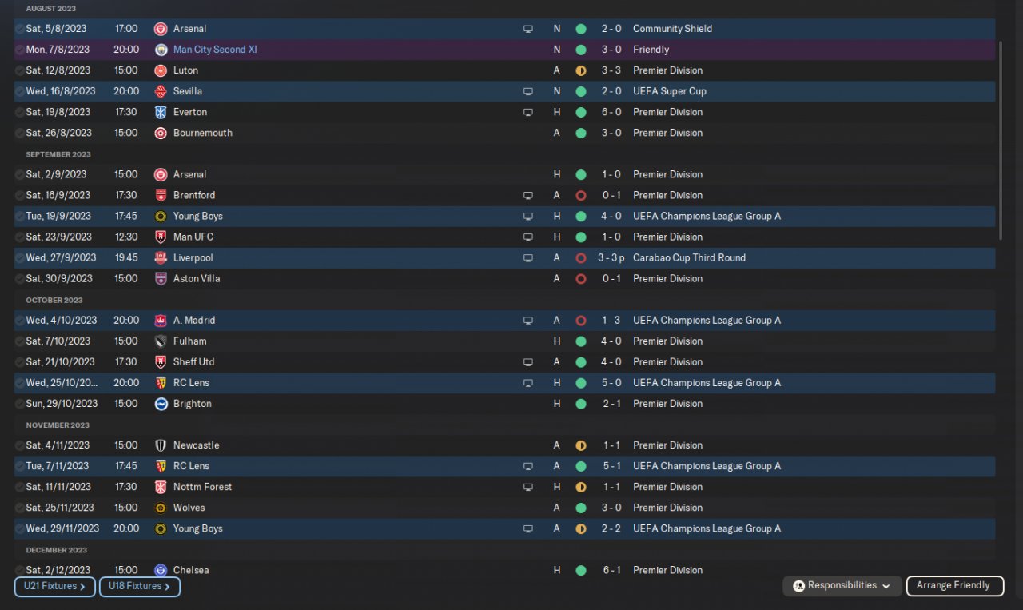Click the Sevilla club badge icon
The height and width of the screenshot is (610, 1023).
click(160, 91)
